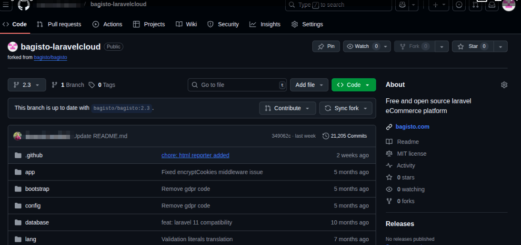This screenshot has width=521, height=245.
Task: Select the Code tab
Action: [x=15, y=24]
